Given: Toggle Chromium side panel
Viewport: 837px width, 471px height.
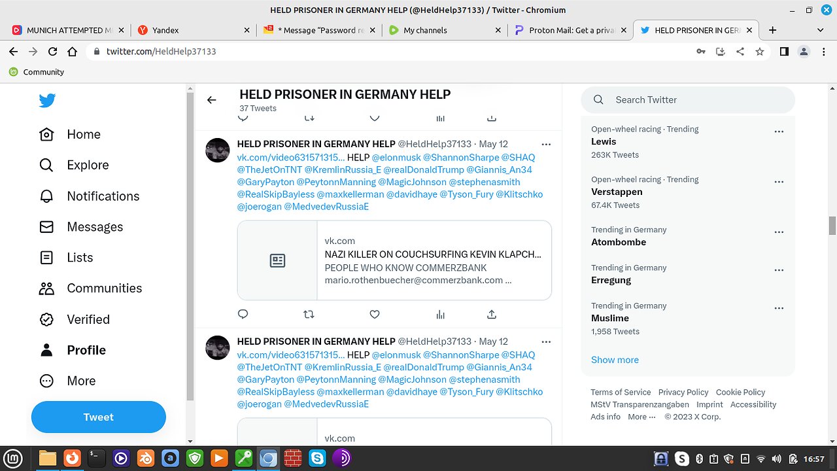Looking at the screenshot, I should [x=784, y=52].
